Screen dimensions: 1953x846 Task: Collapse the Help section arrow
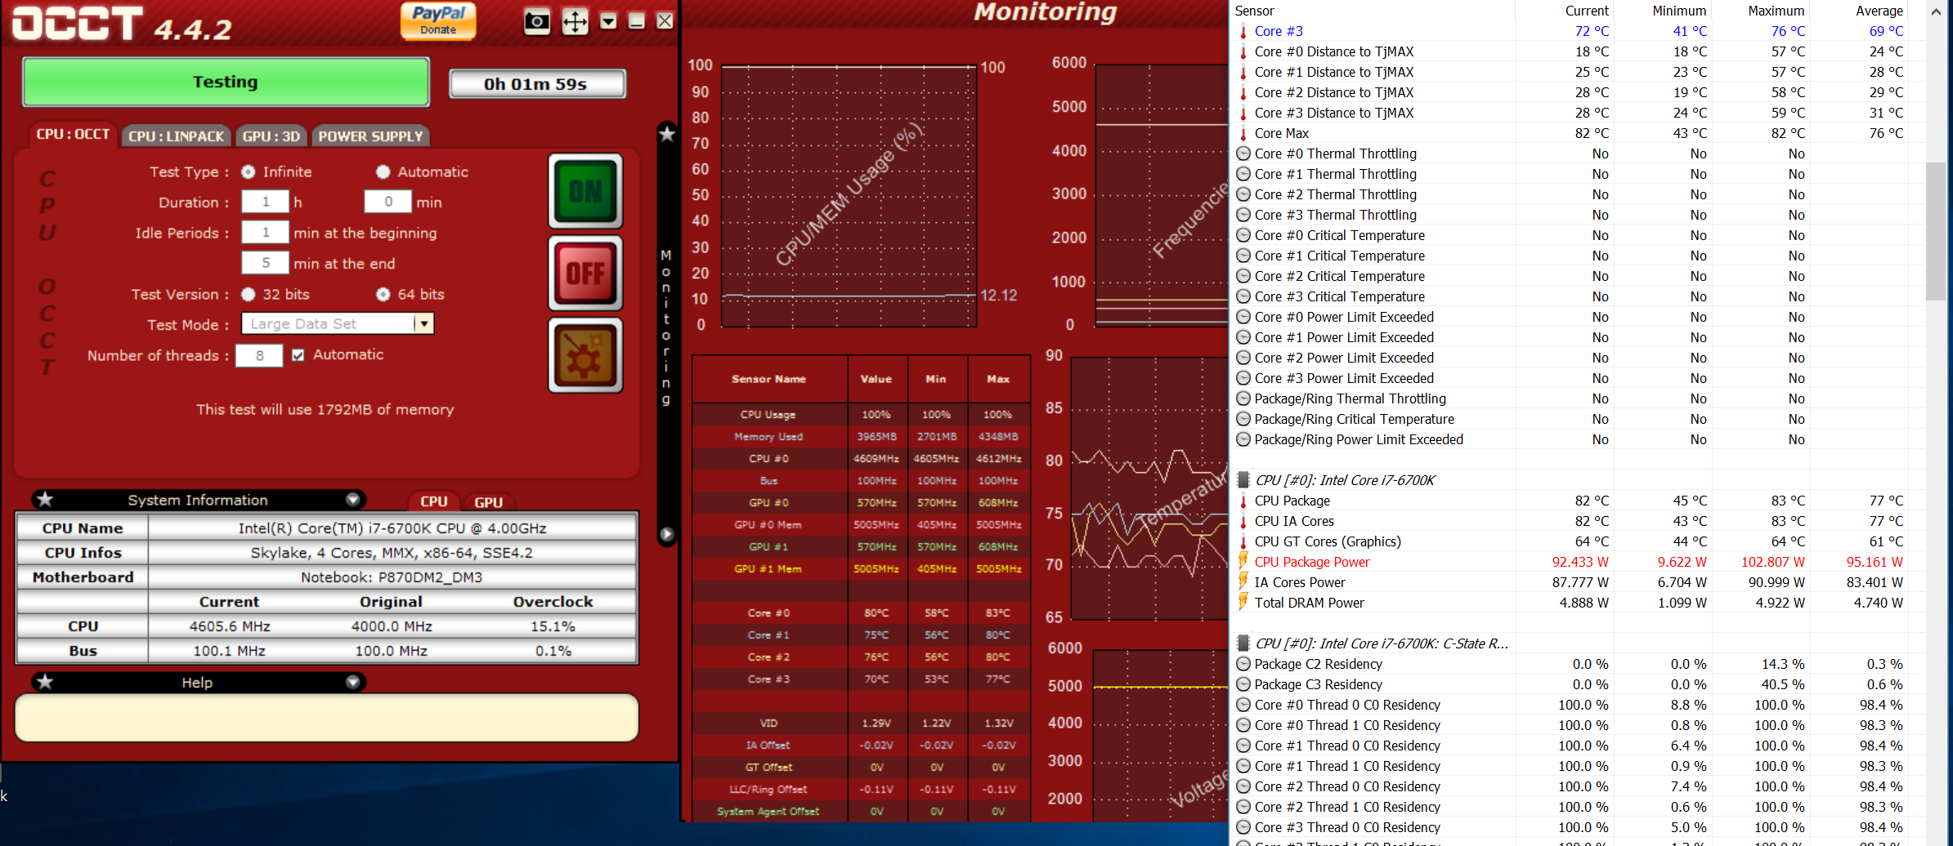pyautogui.click(x=353, y=682)
